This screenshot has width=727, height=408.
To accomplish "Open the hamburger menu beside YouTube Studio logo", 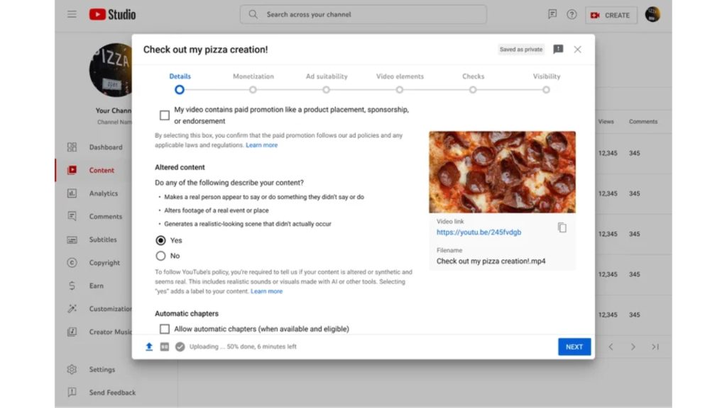I will pos(72,14).
